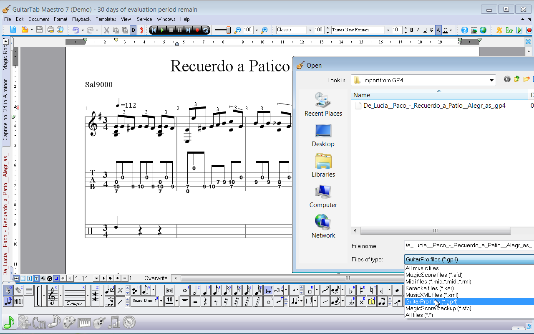The image size is (534, 334).
Task: Open the Classic style dropdown
Action: pos(310,30)
